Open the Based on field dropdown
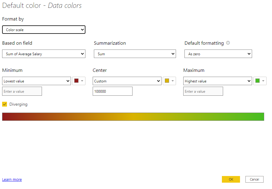Image resolution: width=272 pixels, height=189 pixels. pyautogui.click(x=44, y=54)
